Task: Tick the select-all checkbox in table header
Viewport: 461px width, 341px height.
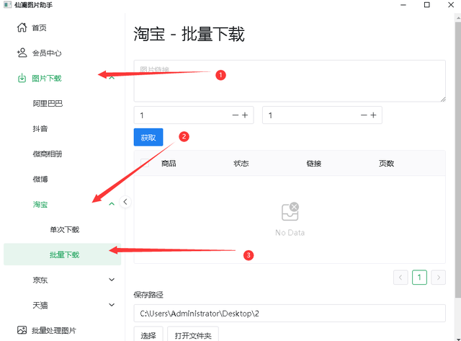Action: pos(146,164)
